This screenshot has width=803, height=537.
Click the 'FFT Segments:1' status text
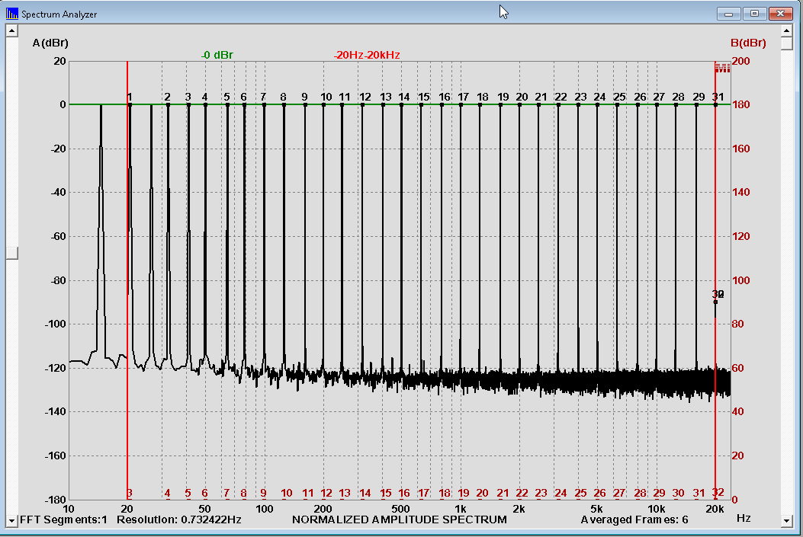[63, 519]
